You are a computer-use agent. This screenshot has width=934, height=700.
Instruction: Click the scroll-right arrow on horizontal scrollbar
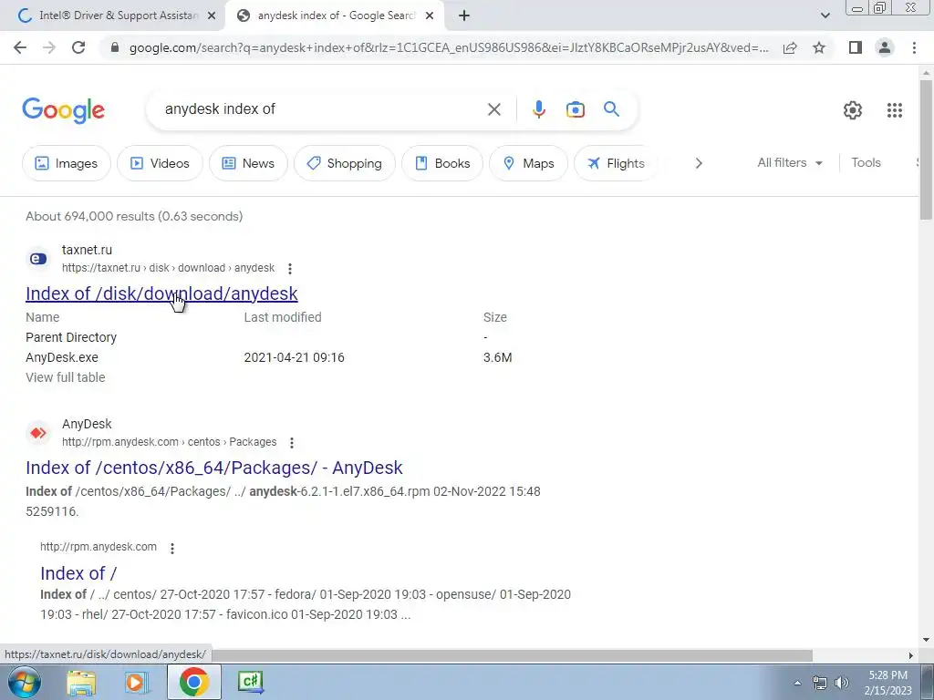click(x=911, y=655)
